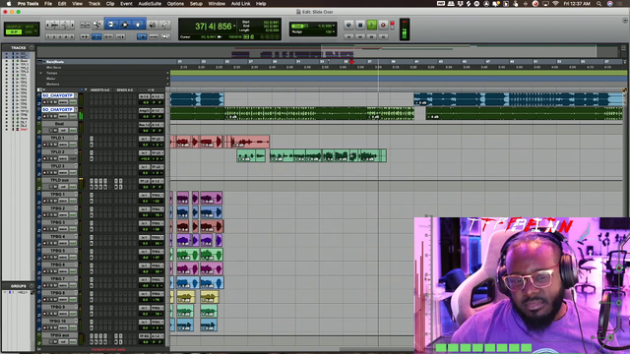The width and height of the screenshot is (630, 354).
Task: Select the Trim tool
Action: click(111, 25)
